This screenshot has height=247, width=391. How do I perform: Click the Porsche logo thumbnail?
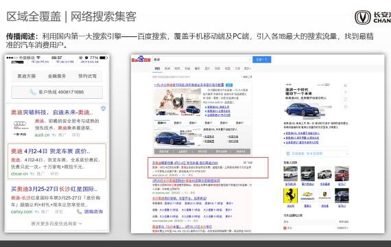point(324,196)
